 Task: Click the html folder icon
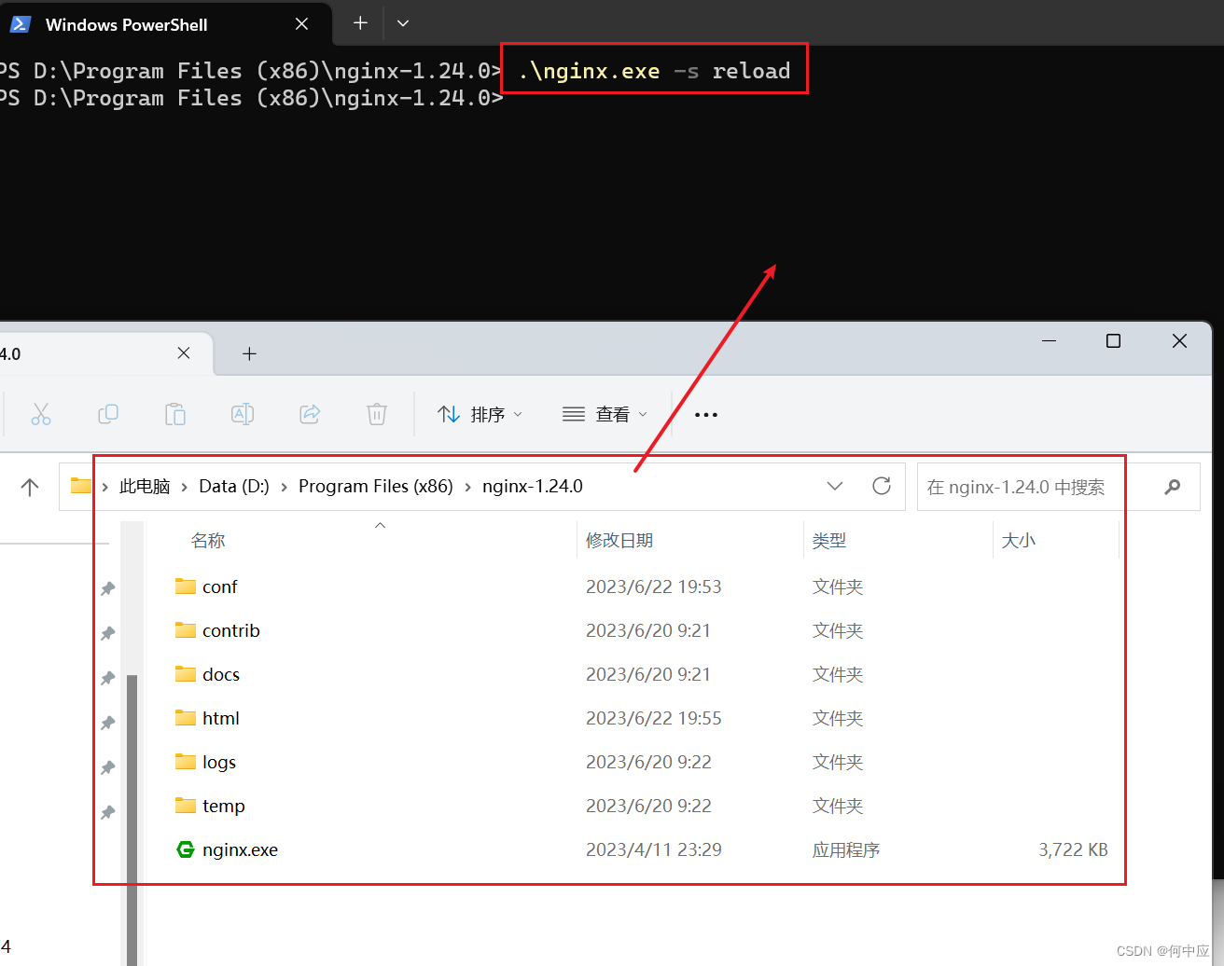(x=186, y=718)
